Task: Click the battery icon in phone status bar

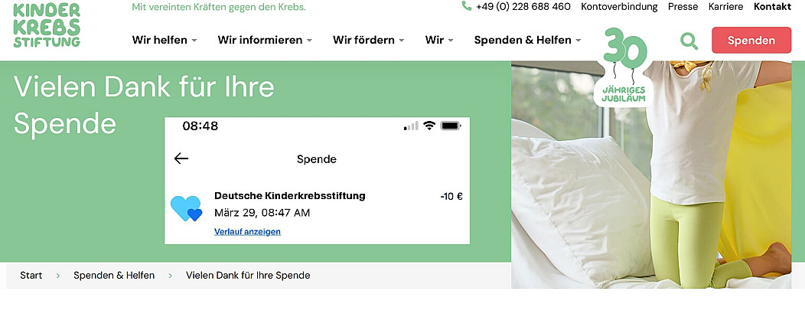Action: tap(451, 126)
